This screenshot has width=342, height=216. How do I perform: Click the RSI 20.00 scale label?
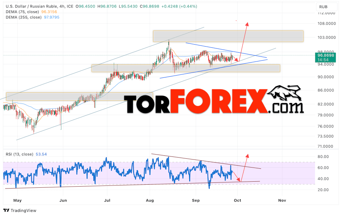click(323, 190)
